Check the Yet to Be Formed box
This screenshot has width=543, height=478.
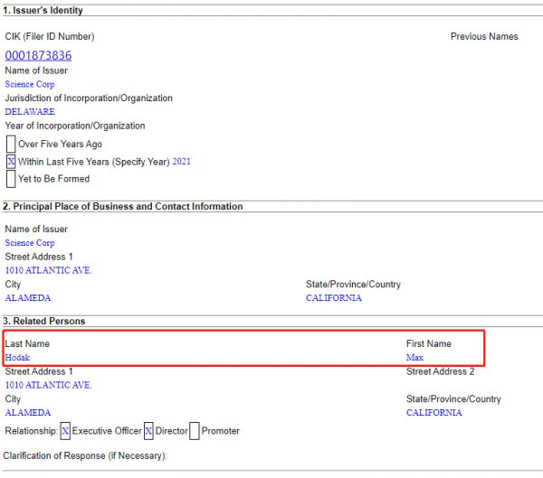tap(11, 179)
